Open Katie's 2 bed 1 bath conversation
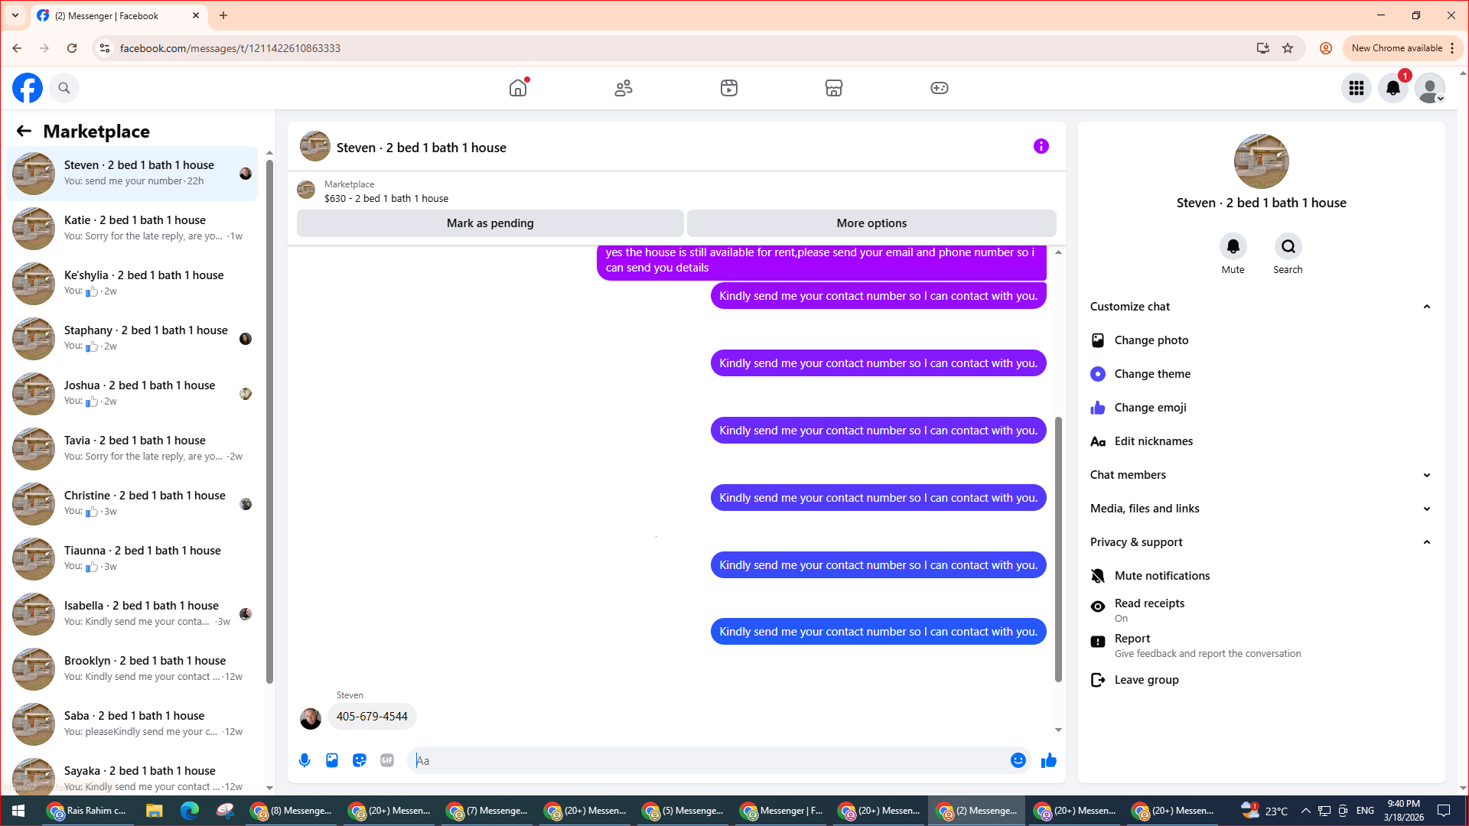Screen dimensions: 1469x826 (135, 228)
